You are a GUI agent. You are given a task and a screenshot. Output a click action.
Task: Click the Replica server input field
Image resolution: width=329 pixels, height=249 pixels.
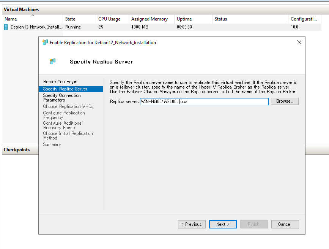click(x=204, y=102)
